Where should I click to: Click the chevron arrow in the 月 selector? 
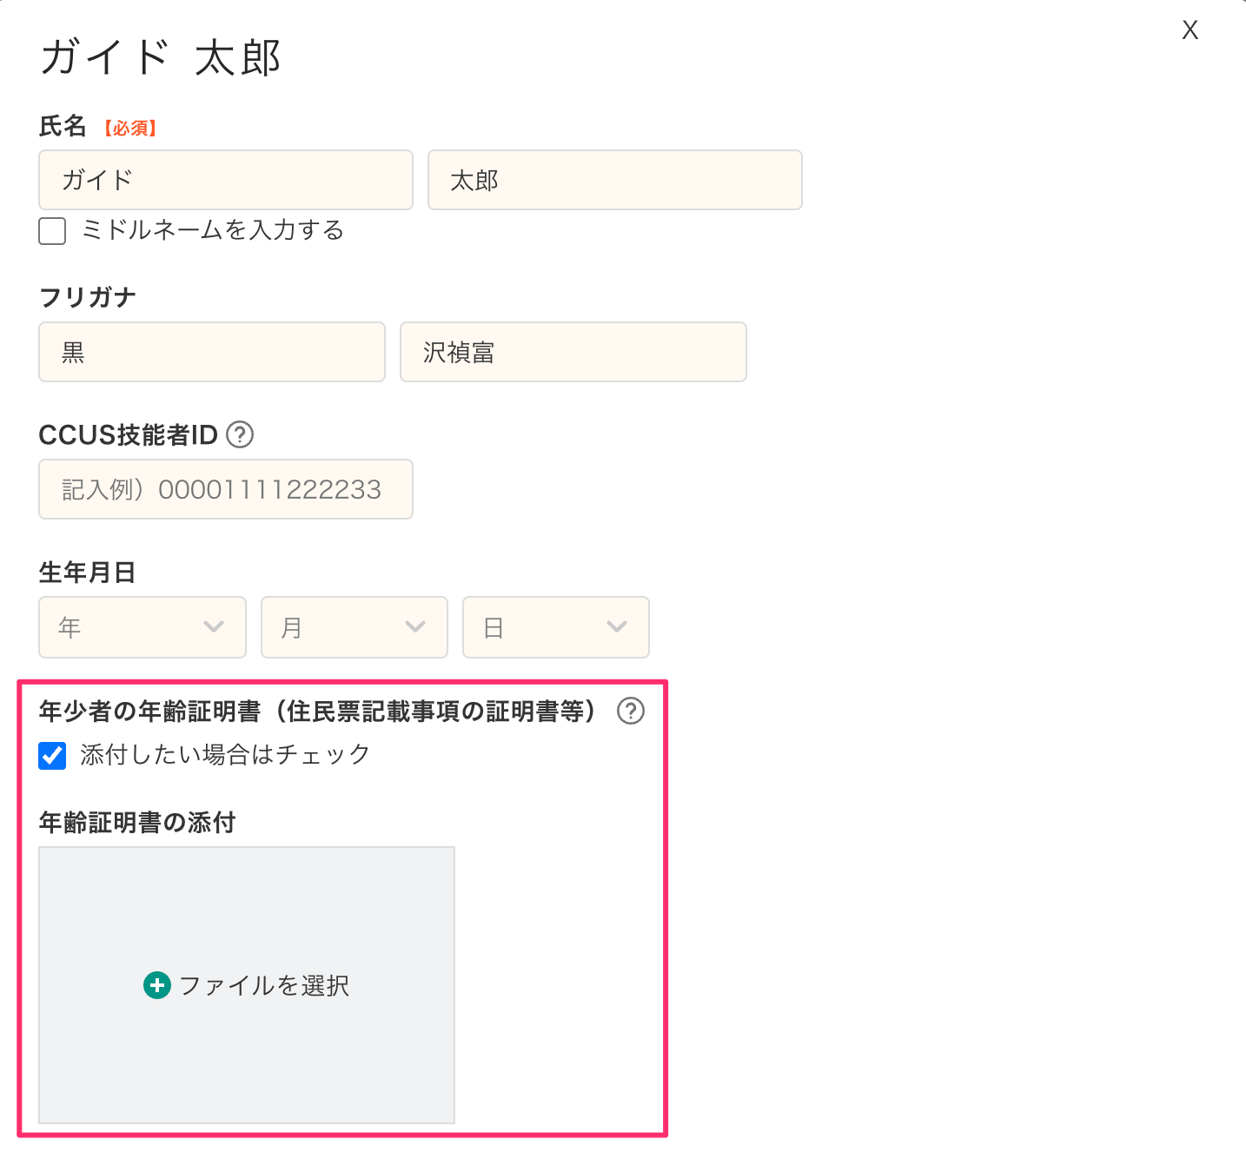415,627
